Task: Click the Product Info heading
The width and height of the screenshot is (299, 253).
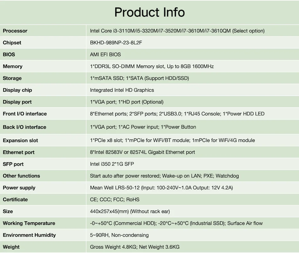Action: 149,12
